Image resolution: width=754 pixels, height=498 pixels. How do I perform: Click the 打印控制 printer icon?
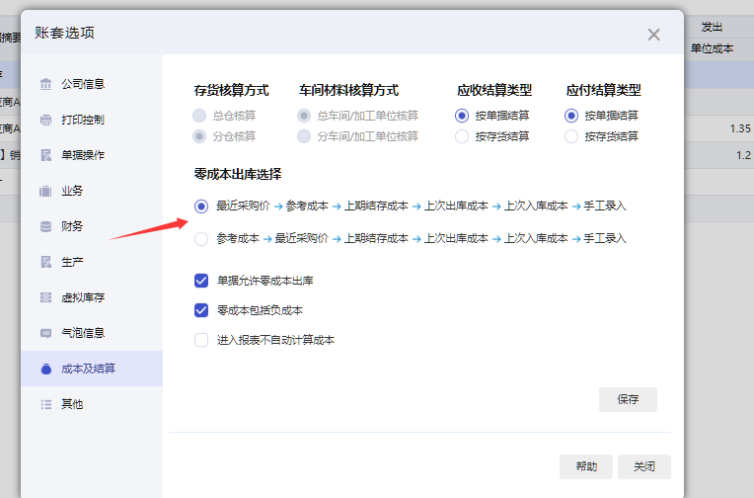click(x=45, y=120)
